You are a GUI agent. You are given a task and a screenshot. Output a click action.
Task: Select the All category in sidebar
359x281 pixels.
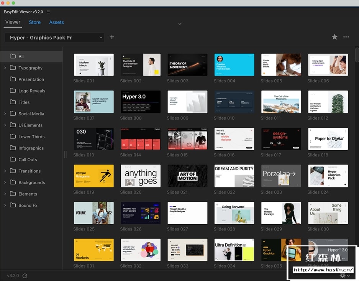[21, 56]
